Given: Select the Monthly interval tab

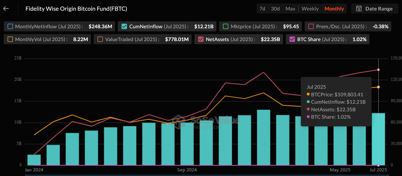Looking at the screenshot, I should pyautogui.click(x=334, y=9).
